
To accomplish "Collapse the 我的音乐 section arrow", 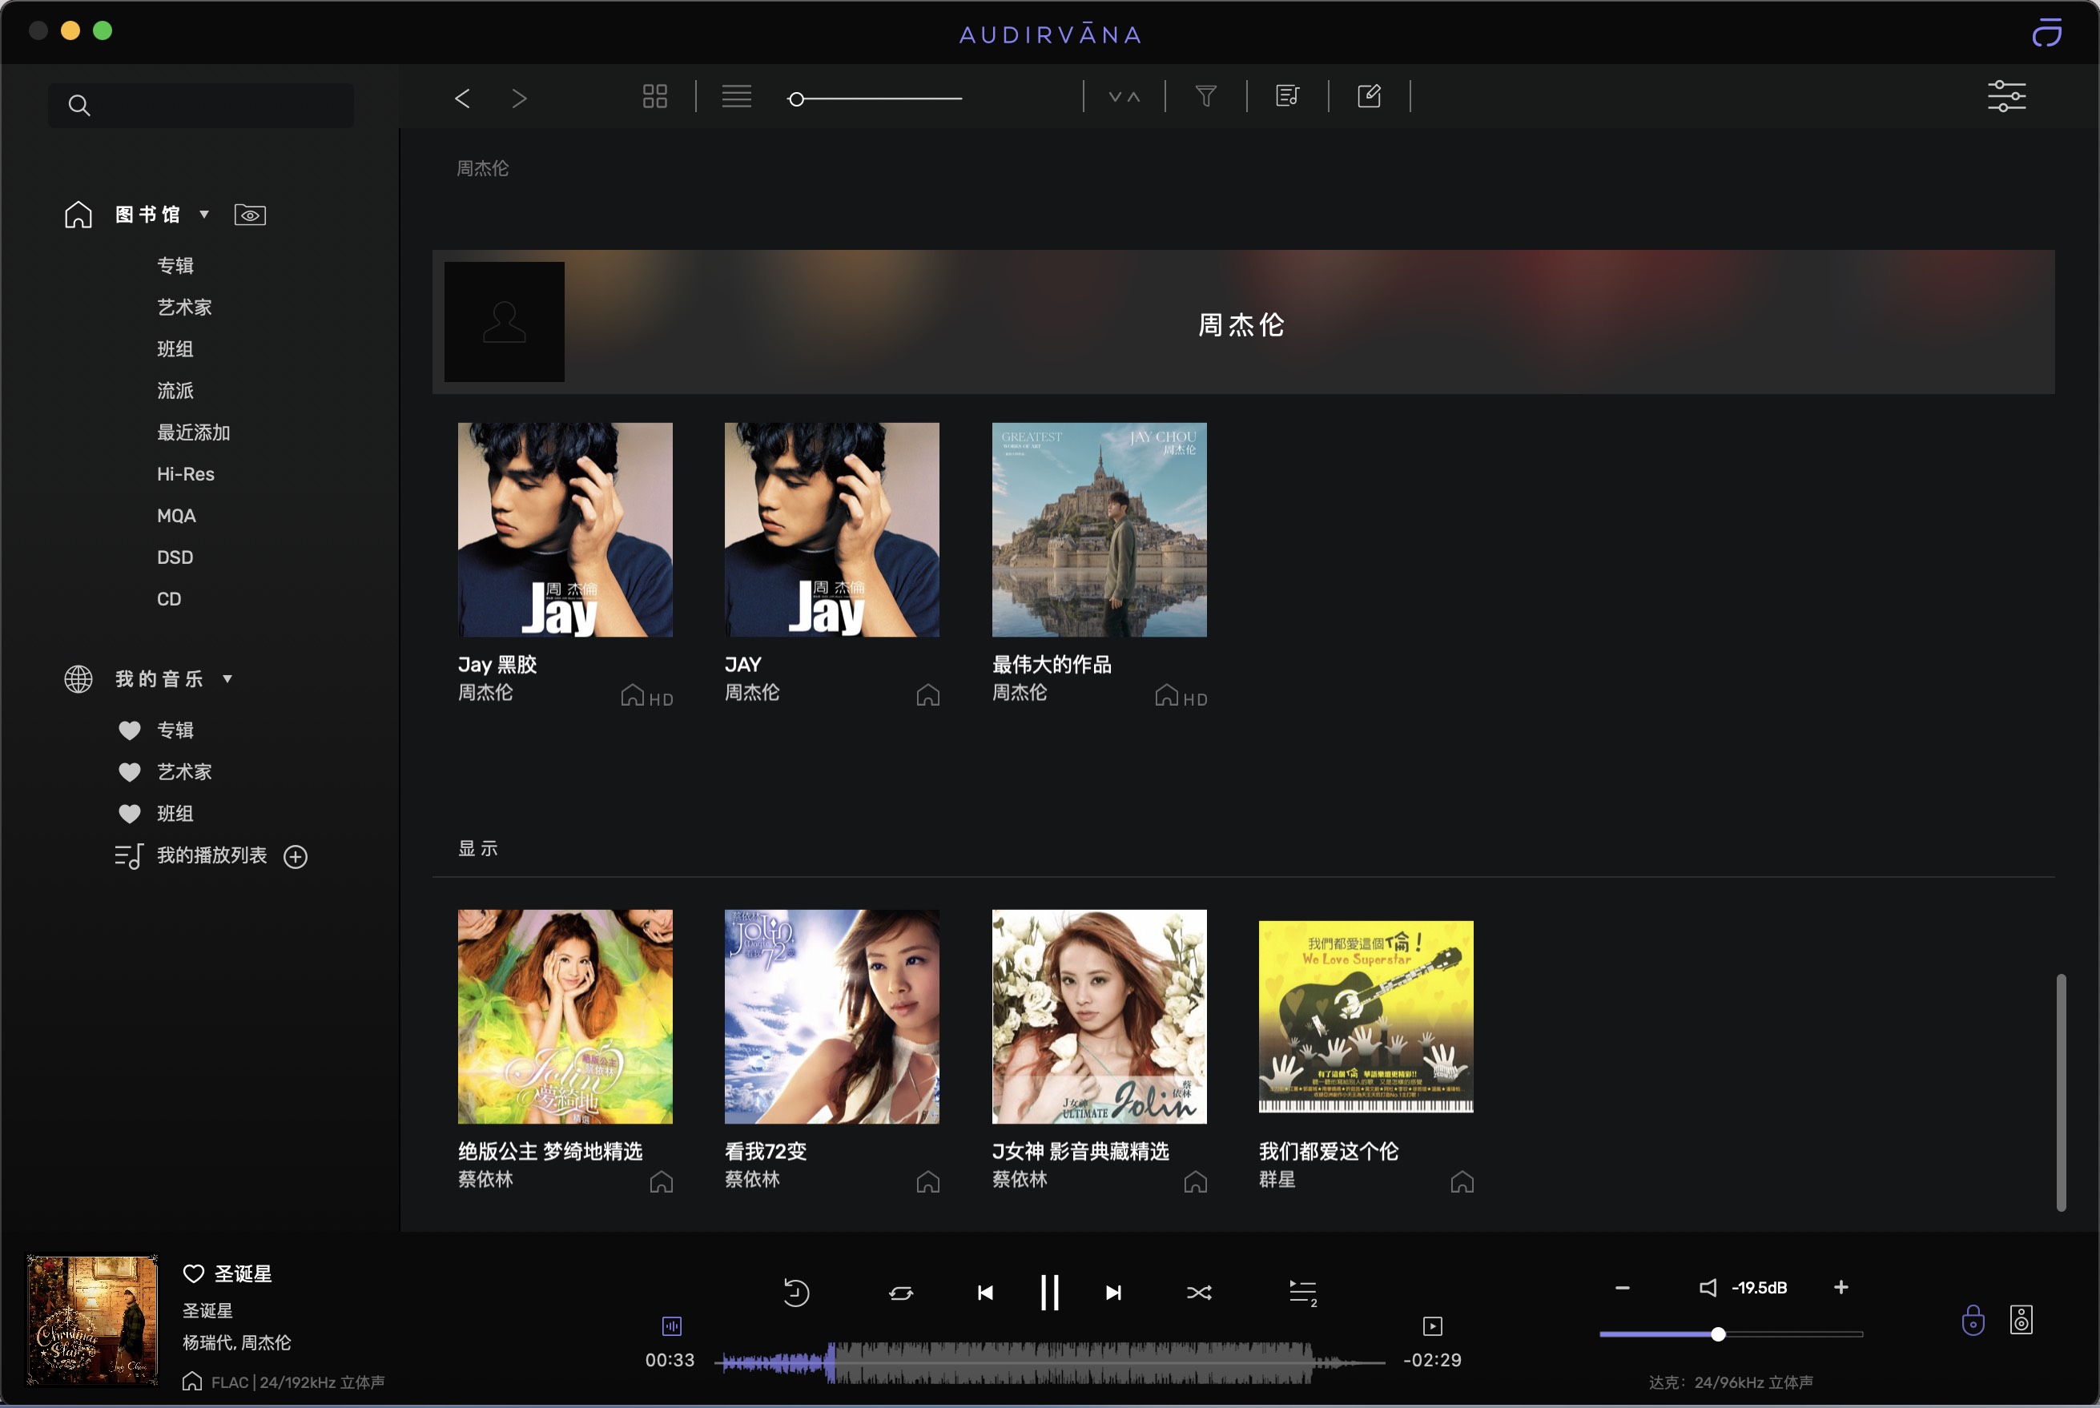I will pos(227,679).
